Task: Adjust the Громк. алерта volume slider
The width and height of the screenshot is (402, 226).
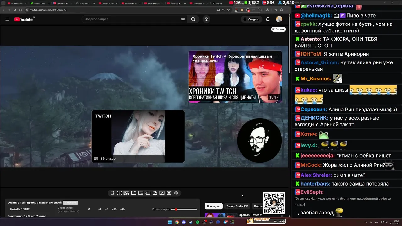Action: click(184, 209)
